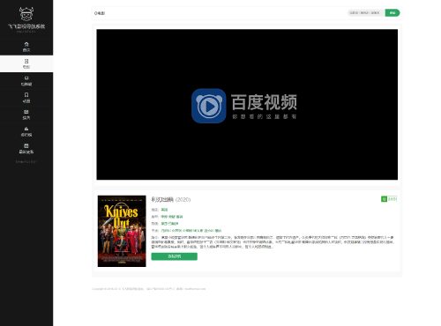
Task: Click the green director name link
Action: click(x=169, y=224)
